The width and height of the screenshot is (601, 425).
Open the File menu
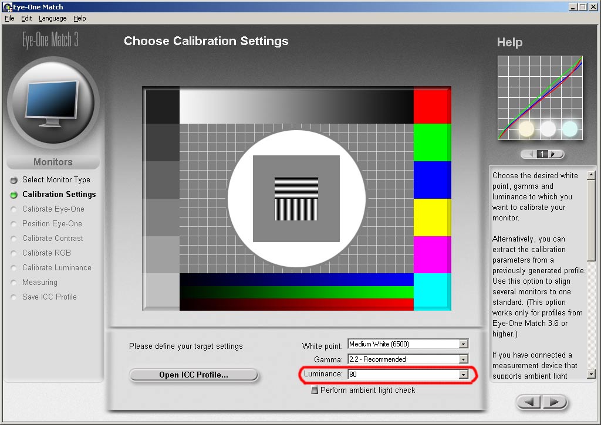pyautogui.click(x=9, y=18)
